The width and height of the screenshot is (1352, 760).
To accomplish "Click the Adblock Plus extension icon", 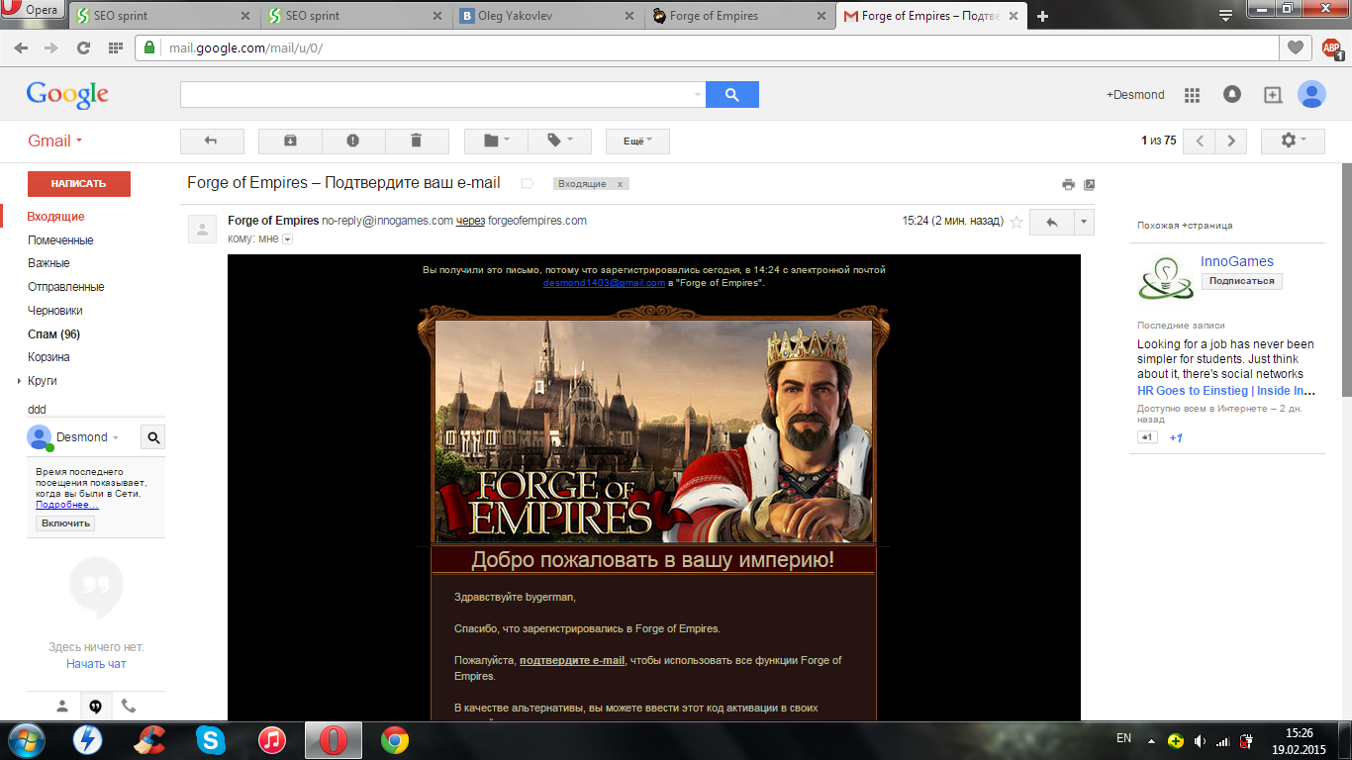I will pyautogui.click(x=1332, y=47).
